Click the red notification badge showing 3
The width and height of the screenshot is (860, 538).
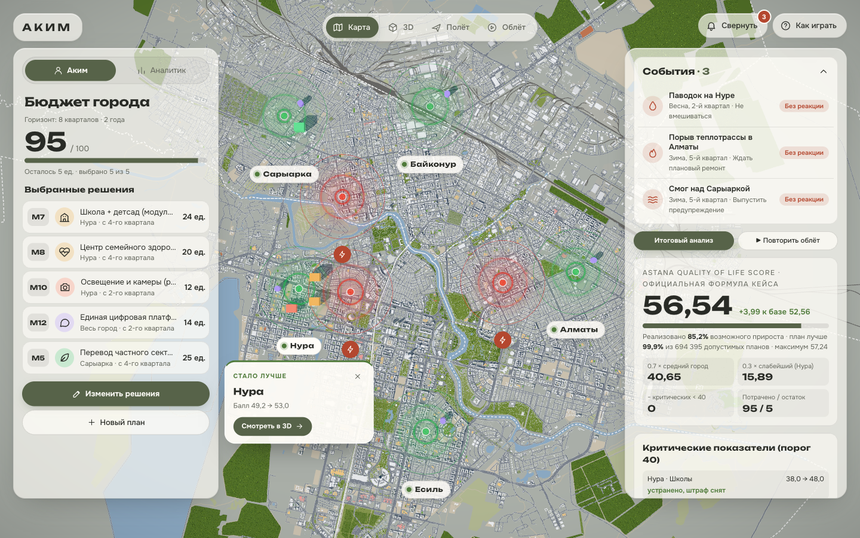(x=764, y=17)
